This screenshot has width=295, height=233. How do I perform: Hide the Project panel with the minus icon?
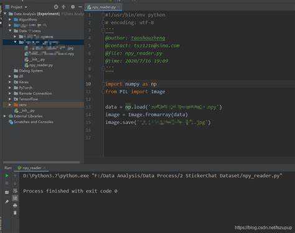(x=80, y=7)
